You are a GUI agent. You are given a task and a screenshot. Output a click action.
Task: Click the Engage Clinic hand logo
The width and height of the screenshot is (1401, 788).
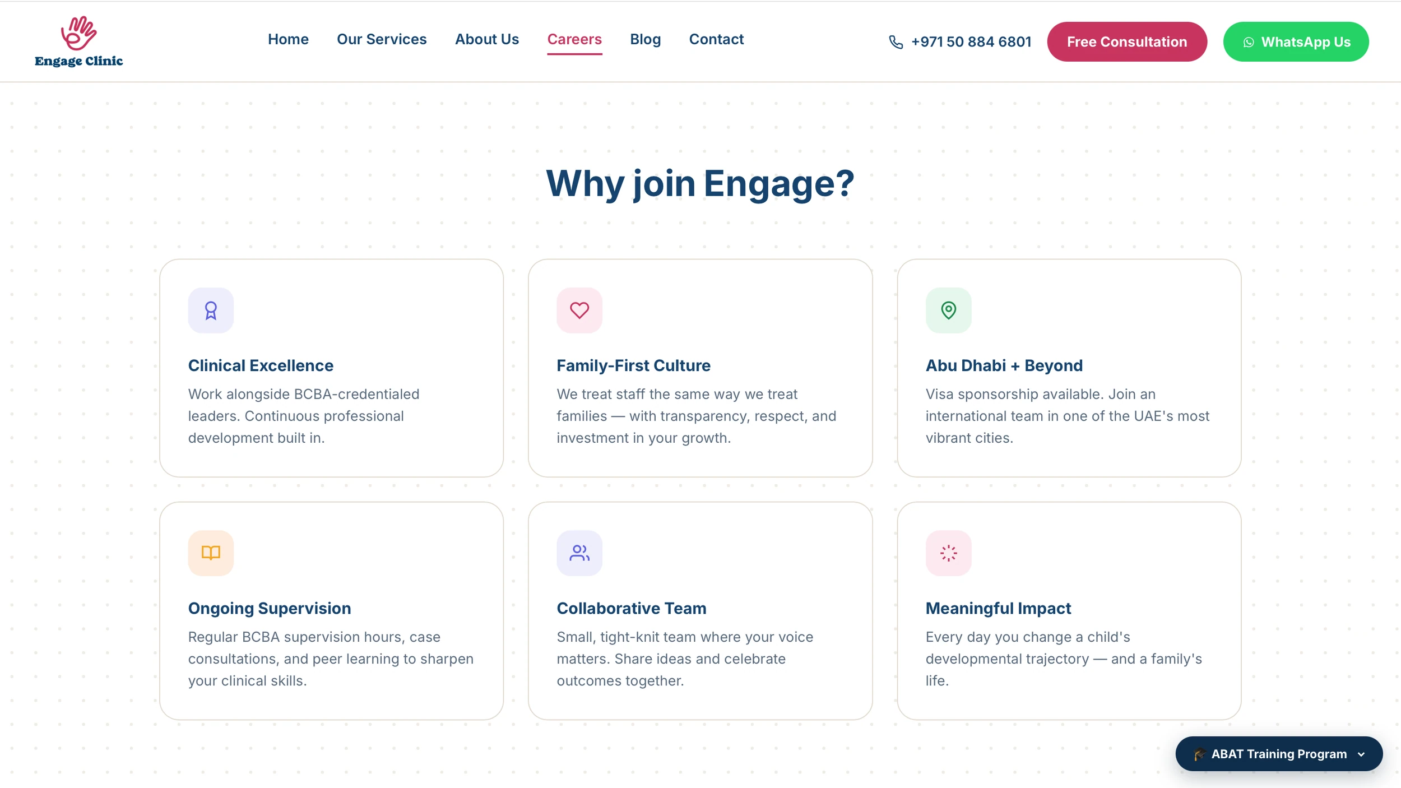click(x=78, y=42)
